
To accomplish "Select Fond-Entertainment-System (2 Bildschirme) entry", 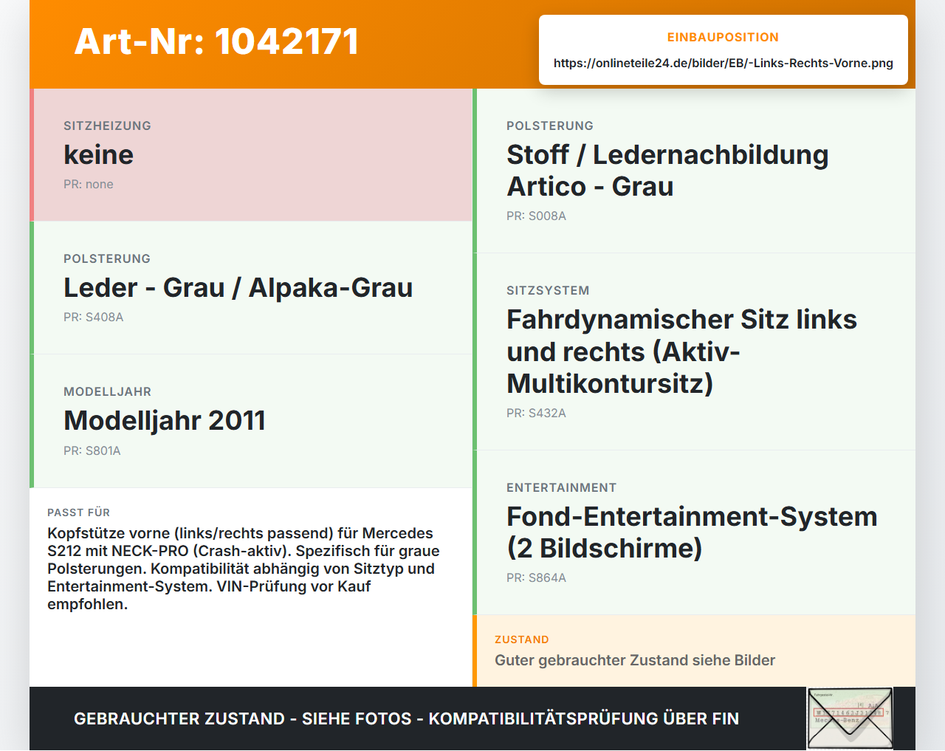I will pos(692,532).
